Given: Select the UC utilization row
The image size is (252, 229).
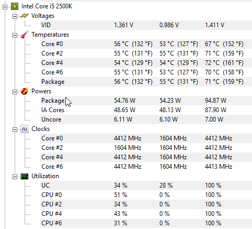Looking at the screenshot, I should pos(146,186).
